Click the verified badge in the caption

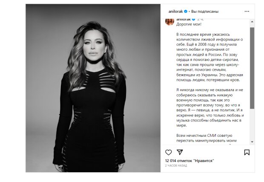[x=193, y=20]
